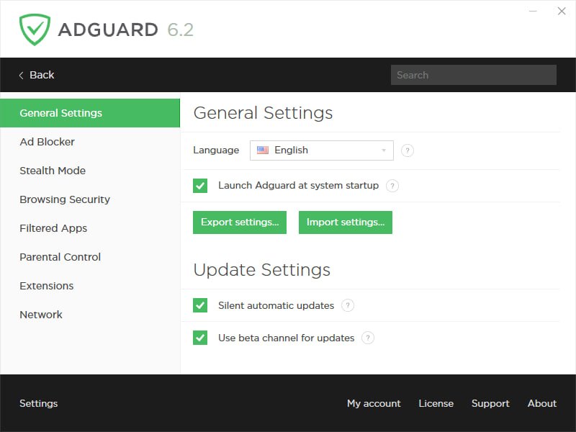Image resolution: width=576 pixels, height=432 pixels.
Task: Minimize the Adguard window
Action: [x=534, y=12]
